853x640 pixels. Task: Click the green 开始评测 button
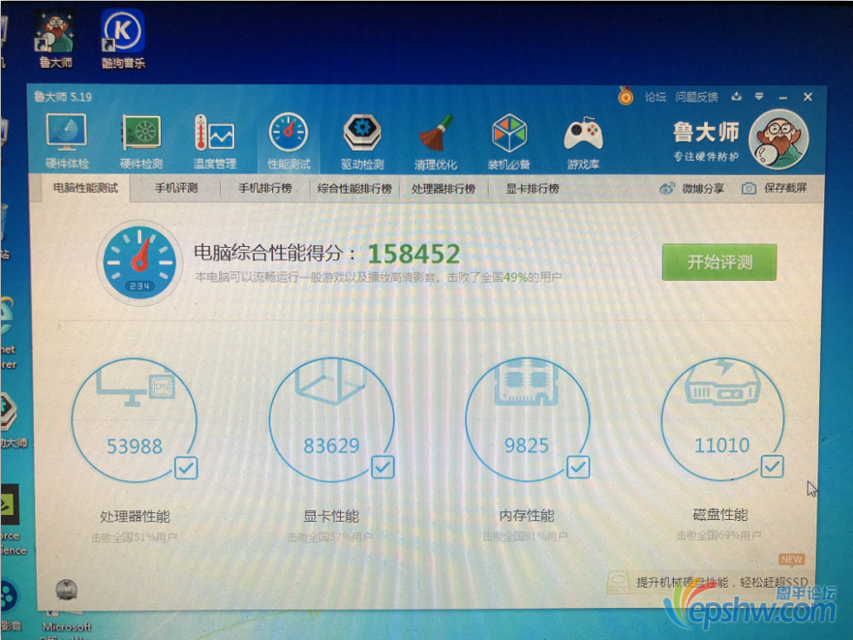pyautogui.click(x=719, y=262)
